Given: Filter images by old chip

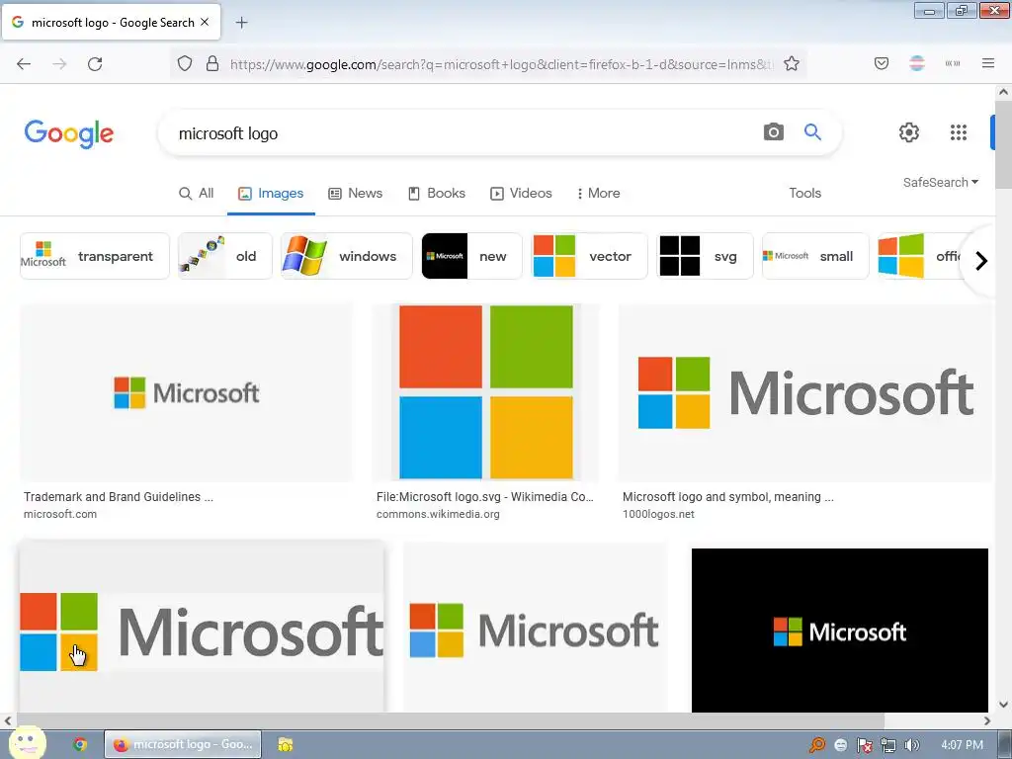Looking at the screenshot, I should click(x=225, y=256).
